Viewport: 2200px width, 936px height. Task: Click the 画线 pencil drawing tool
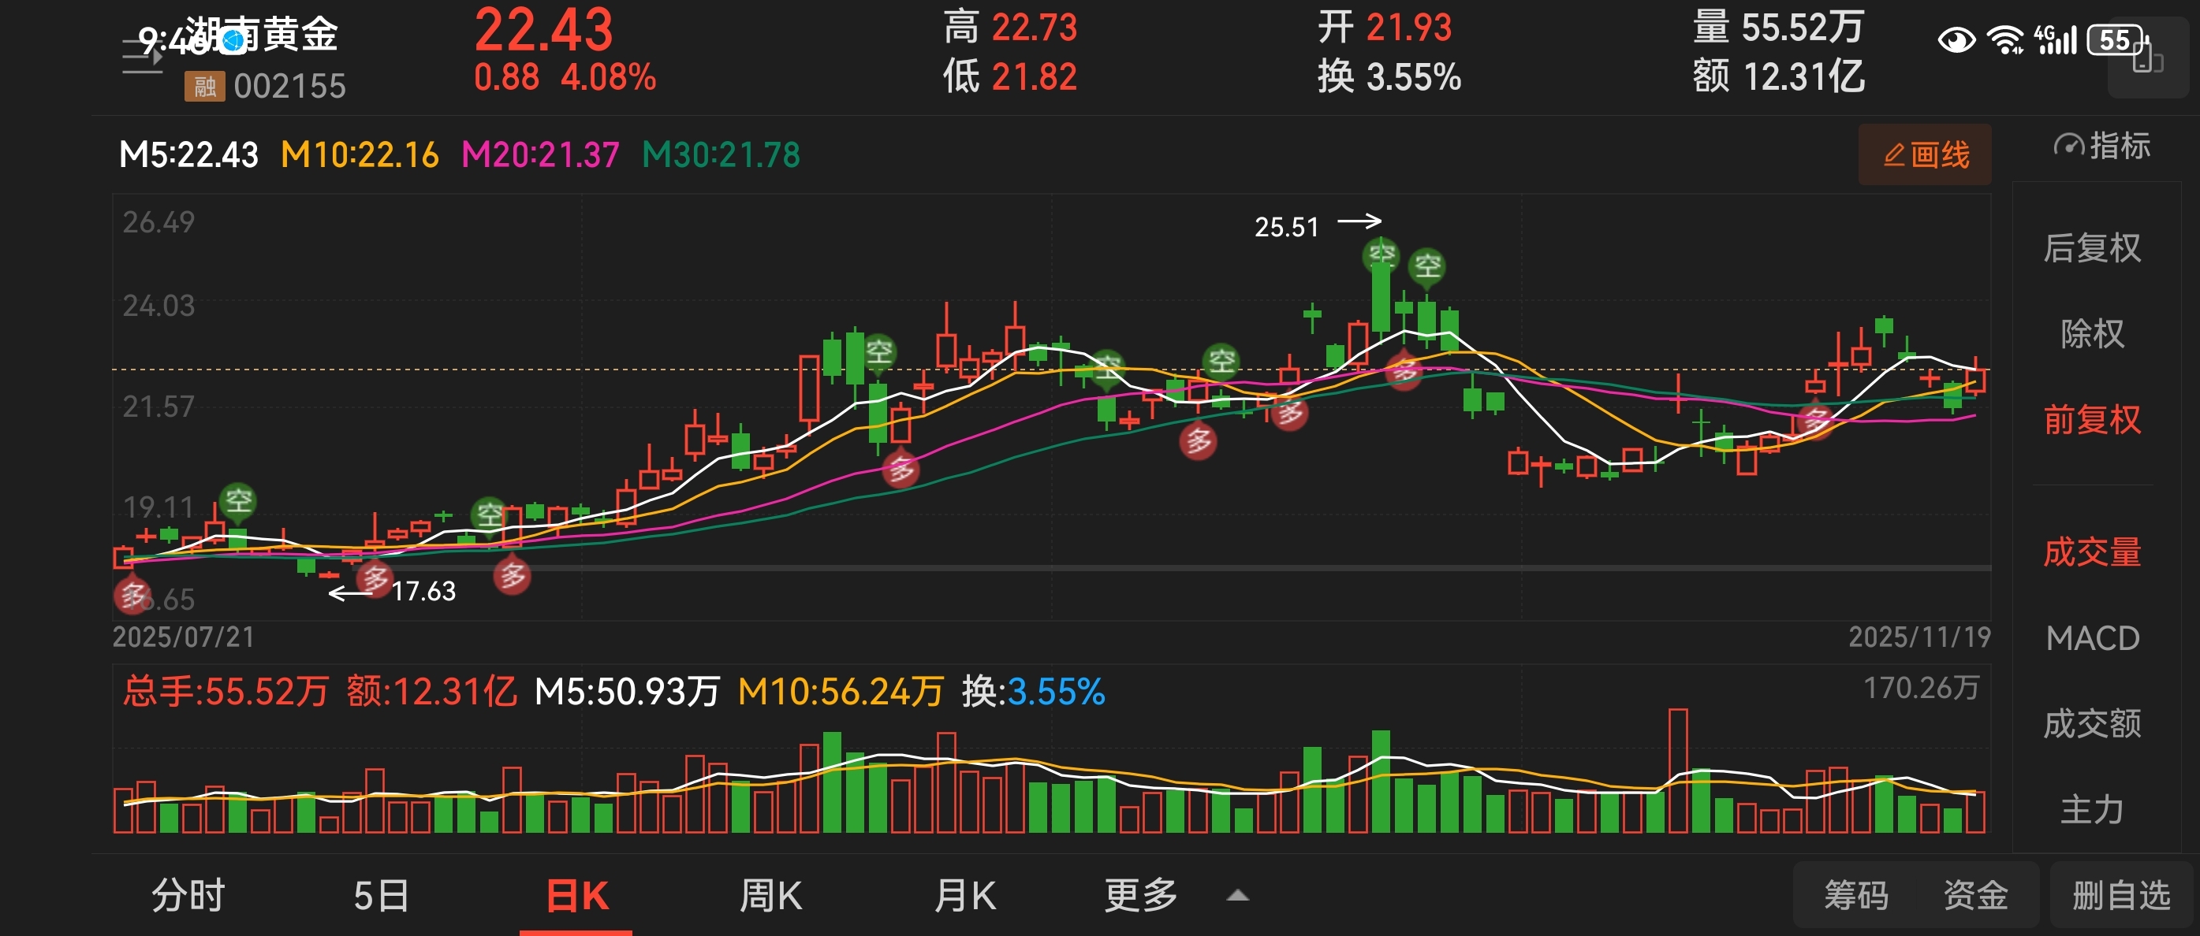[1925, 155]
